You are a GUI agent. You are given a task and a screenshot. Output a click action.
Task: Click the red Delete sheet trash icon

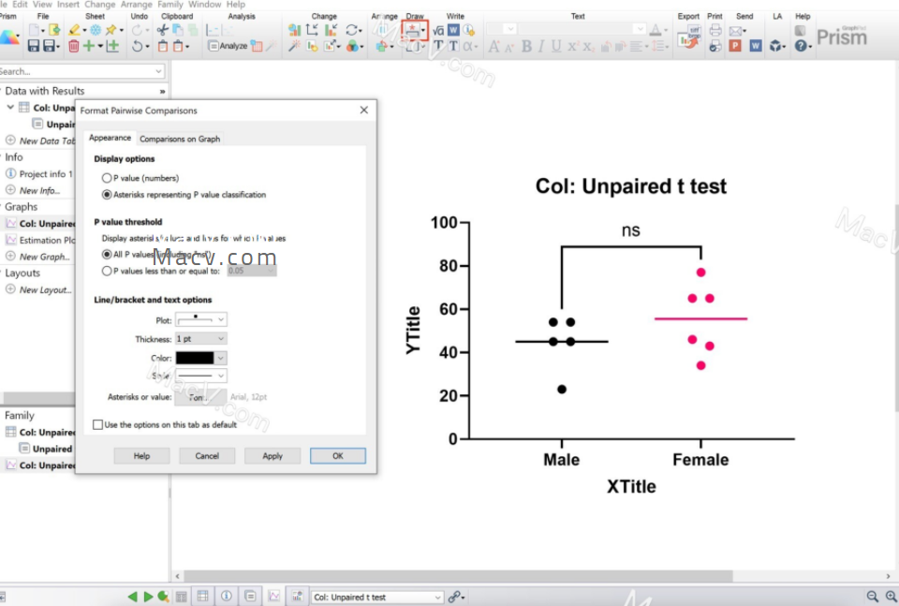73,46
